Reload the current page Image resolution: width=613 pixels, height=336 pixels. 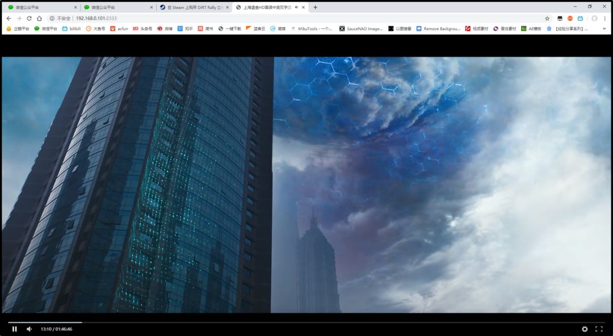point(29,18)
